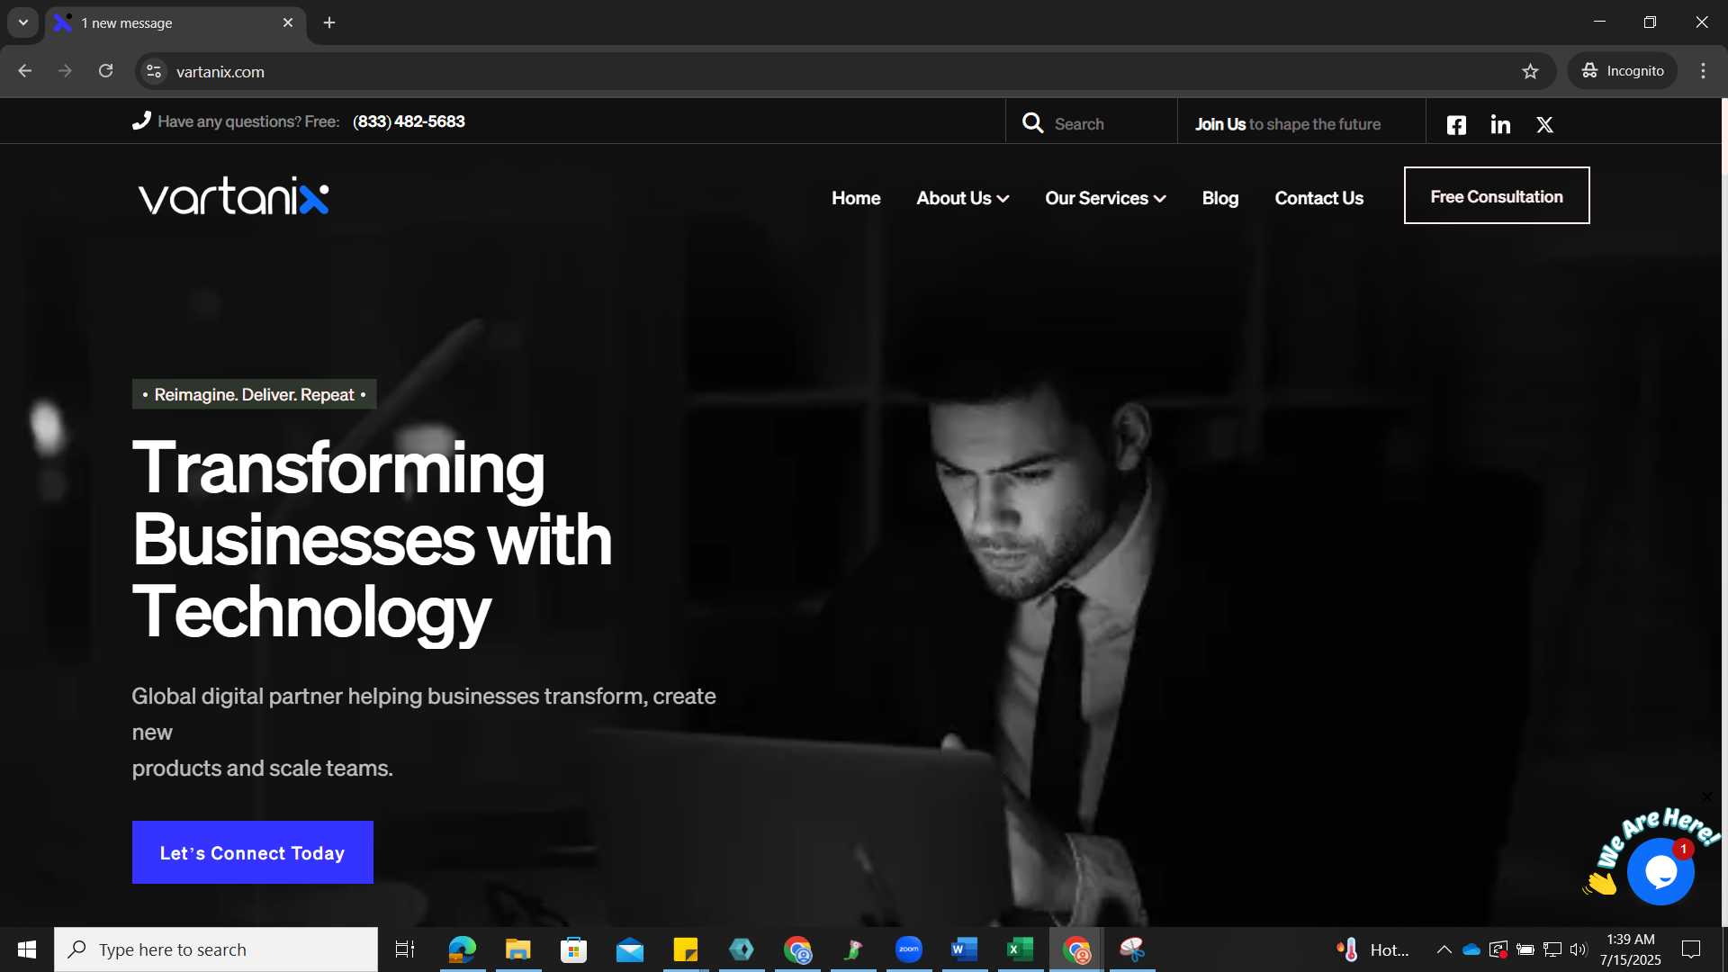Click the Vartanix logo
The height and width of the screenshot is (972, 1728).
234,196
